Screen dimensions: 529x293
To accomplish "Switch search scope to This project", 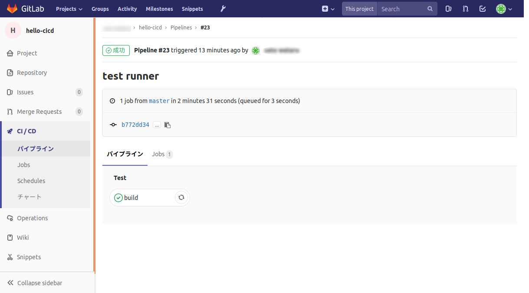I will 359,9.
